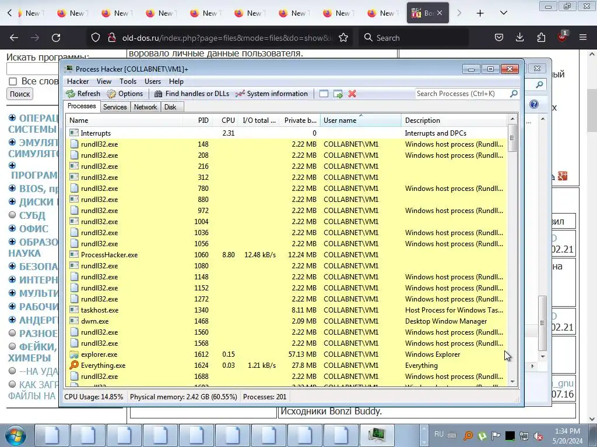The width and height of the screenshot is (597, 447).
Task: Open the РАЗНОЕ category link
Action: pos(38,334)
